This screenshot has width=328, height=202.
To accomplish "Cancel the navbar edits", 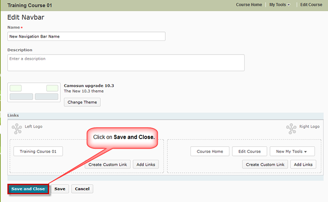I will [x=82, y=189].
